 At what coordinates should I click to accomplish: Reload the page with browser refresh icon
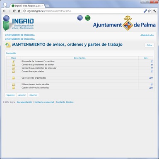pos(14,11)
